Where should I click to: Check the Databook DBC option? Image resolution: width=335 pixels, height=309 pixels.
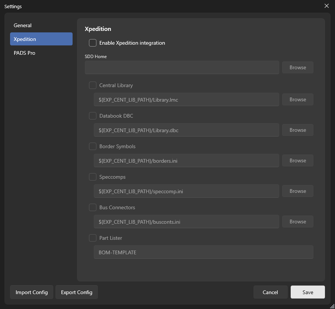click(x=93, y=116)
